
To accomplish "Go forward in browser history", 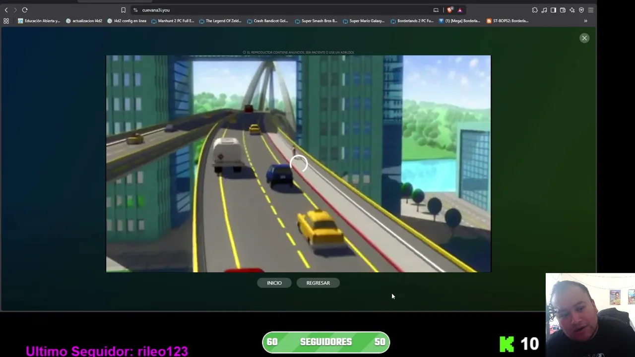I will tap(15, 10).
